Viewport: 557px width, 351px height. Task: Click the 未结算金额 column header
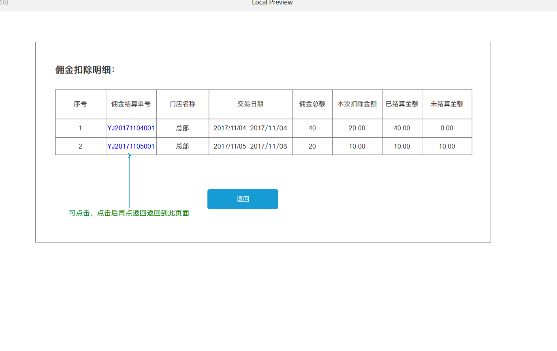pyautogui.click(x=447, y=104)
